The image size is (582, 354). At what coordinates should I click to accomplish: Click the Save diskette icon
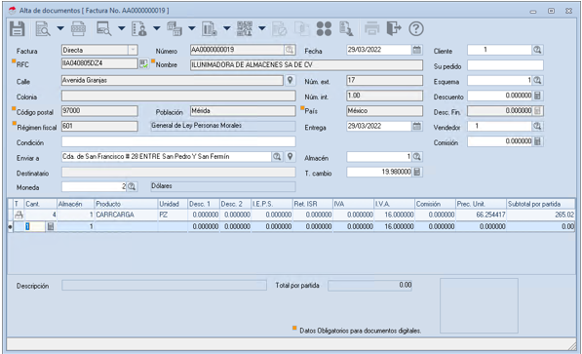tap(17, 28)
